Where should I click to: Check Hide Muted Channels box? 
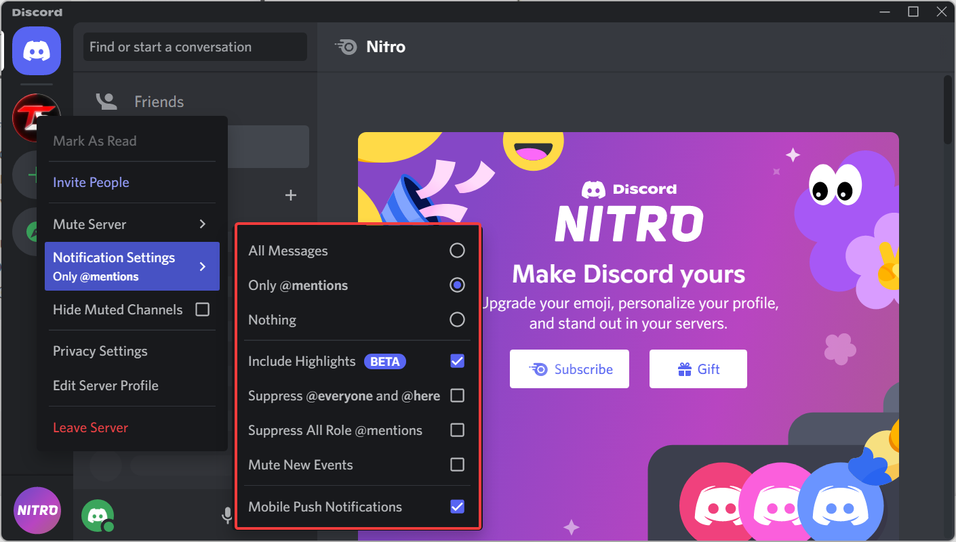202,310
